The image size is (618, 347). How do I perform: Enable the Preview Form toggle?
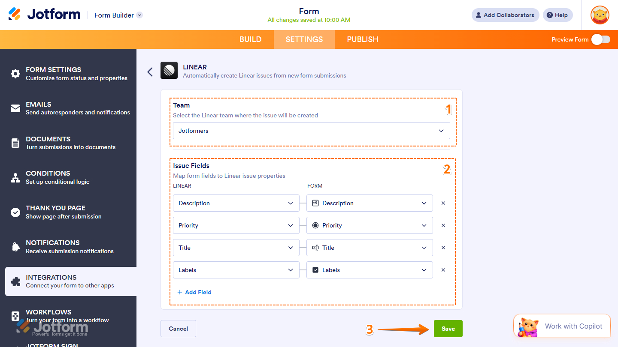601,39
